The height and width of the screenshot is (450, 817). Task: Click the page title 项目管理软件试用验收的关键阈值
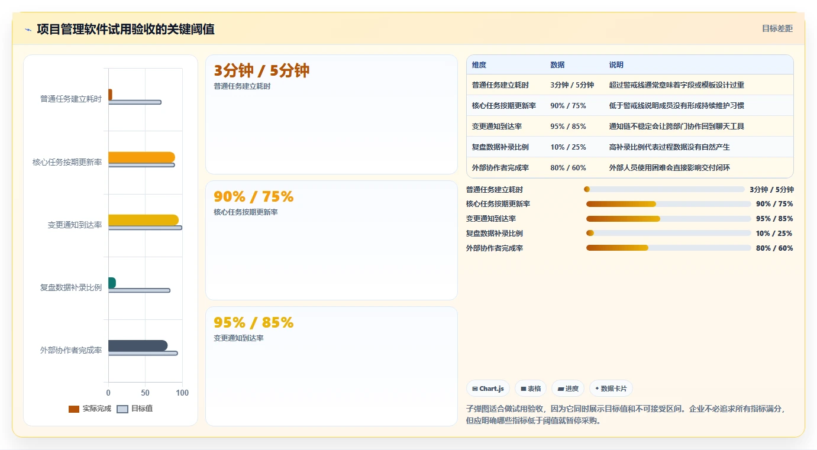click(125, 30)
